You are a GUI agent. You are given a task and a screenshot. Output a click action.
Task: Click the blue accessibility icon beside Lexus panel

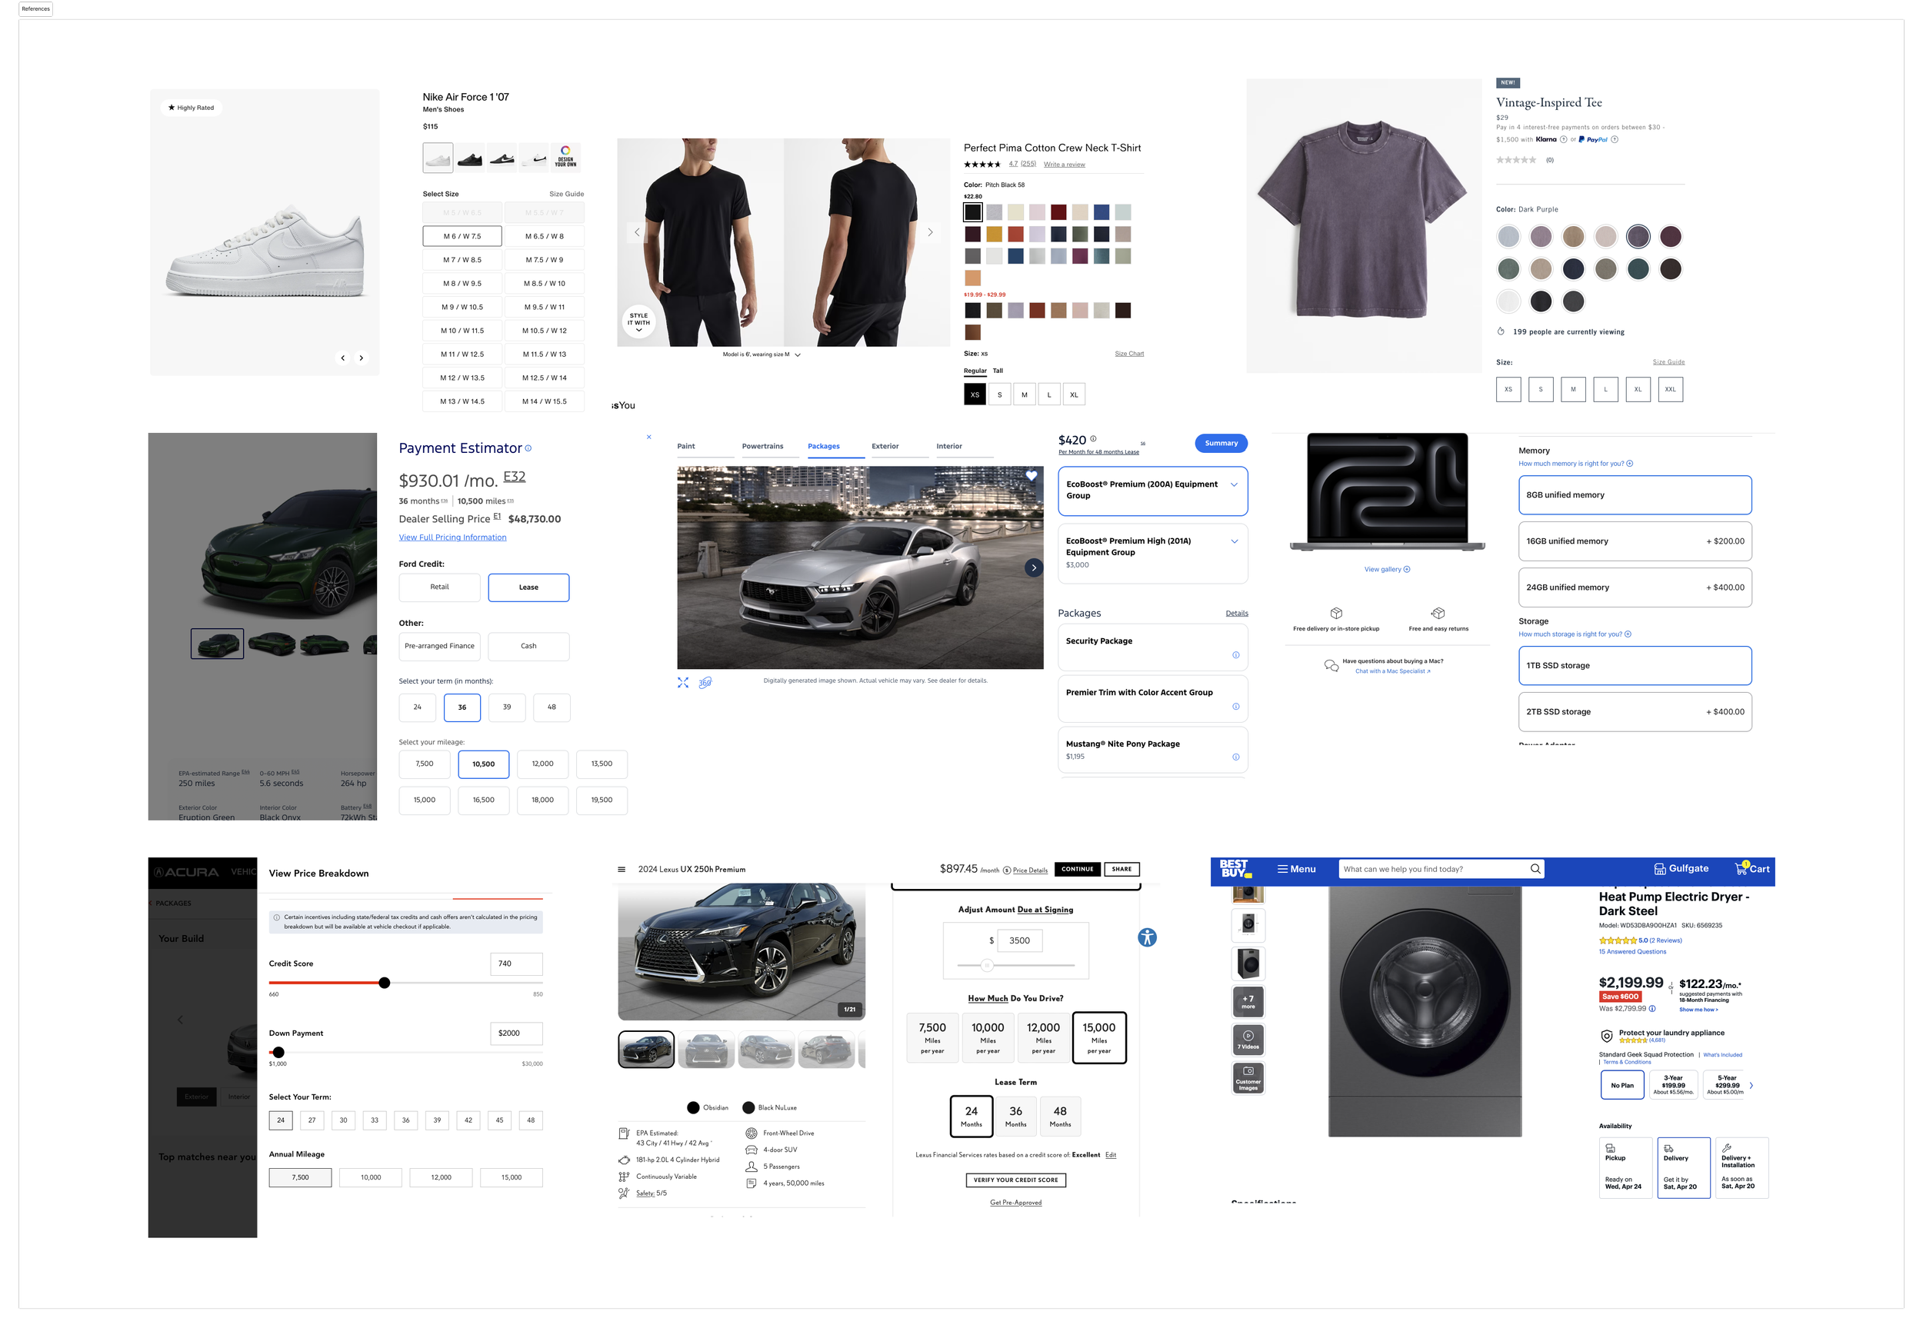coord(1147,938)
